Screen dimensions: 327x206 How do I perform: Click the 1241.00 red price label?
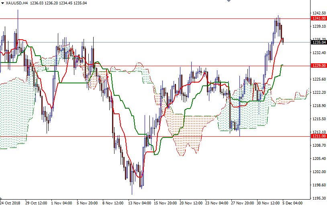(x=318, y=18)
